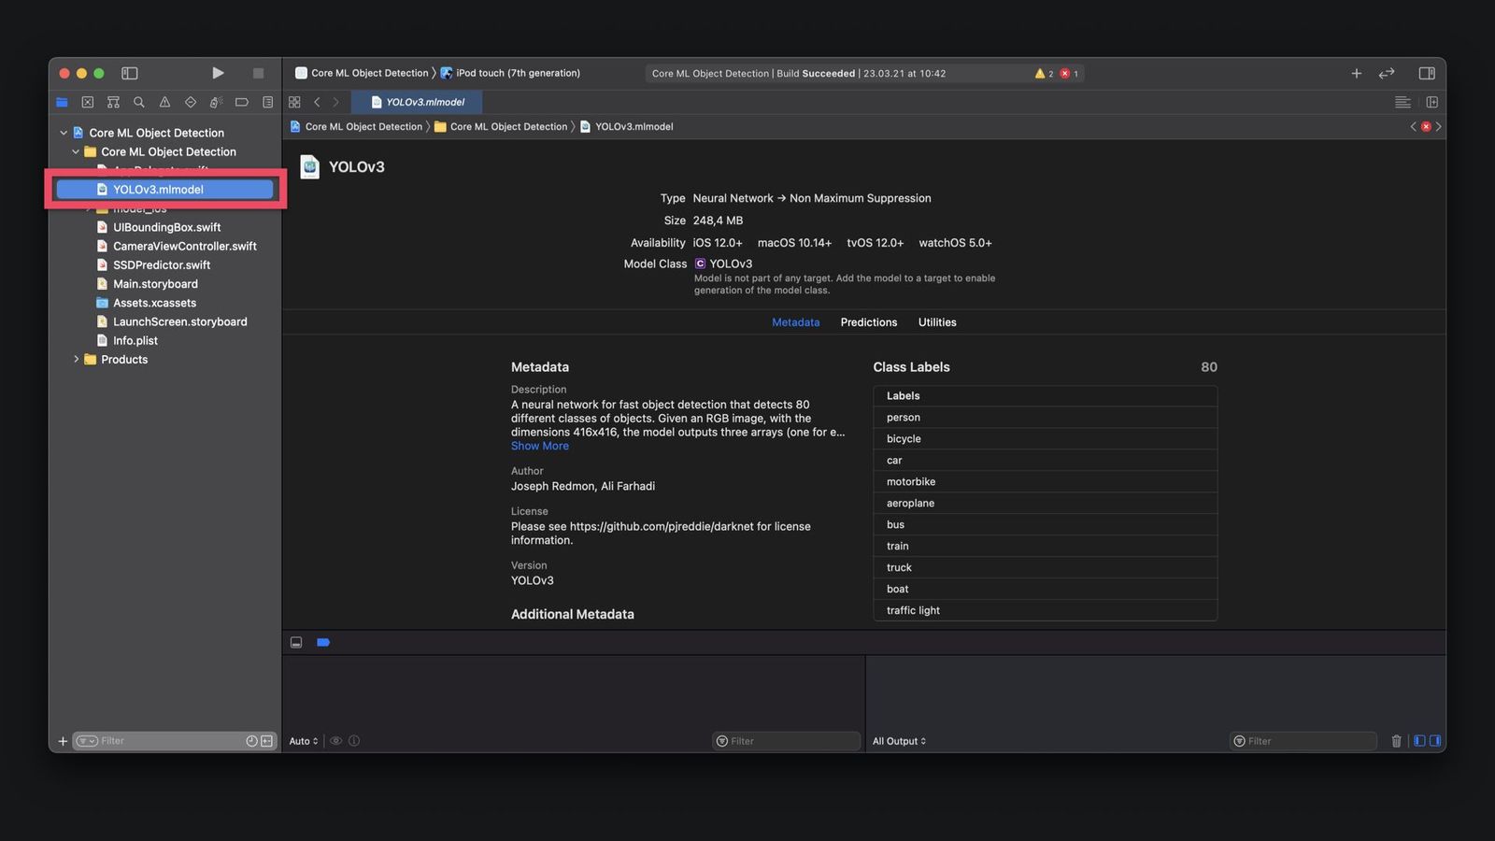Select CameraViewController.swift in navigator

pyautogui.click(x=184, y=246)
